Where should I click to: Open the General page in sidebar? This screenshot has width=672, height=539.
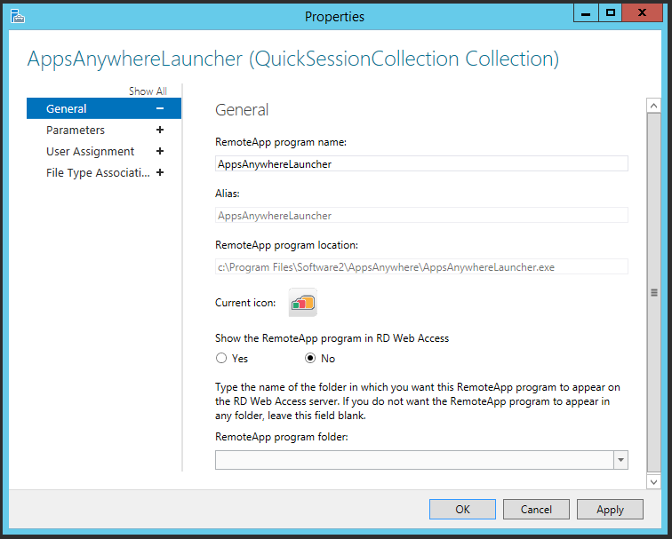67,108
